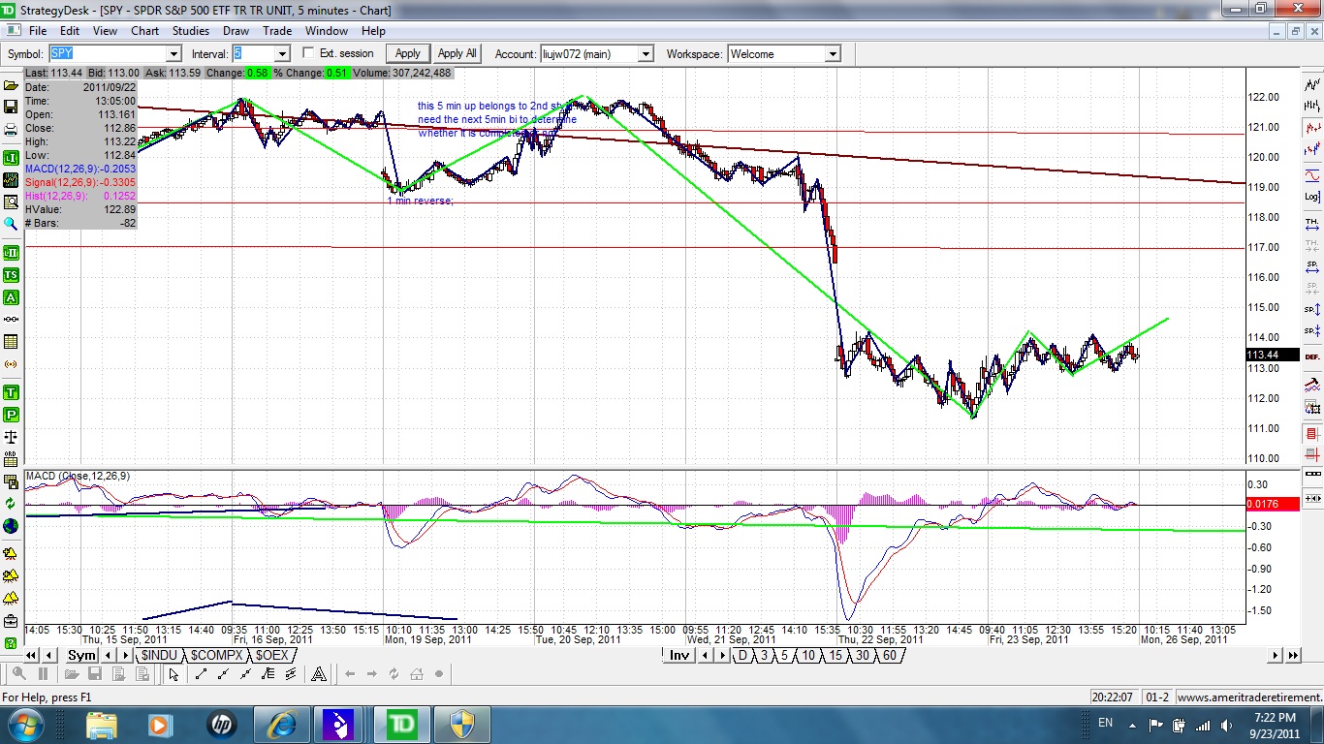Click the home icon in bottom toolbar
Screen dimensions: 1324x744
click(417, 674)
